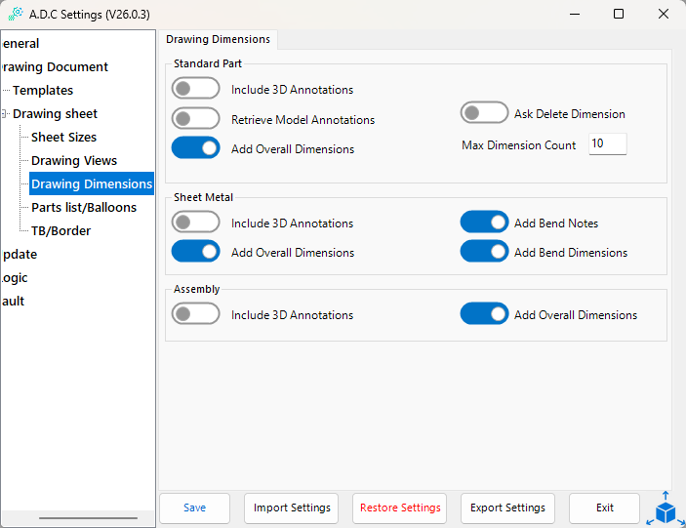The width and height of the screenshot is (686, 528).
Task: Save the current settings
Action: point(195,508)
